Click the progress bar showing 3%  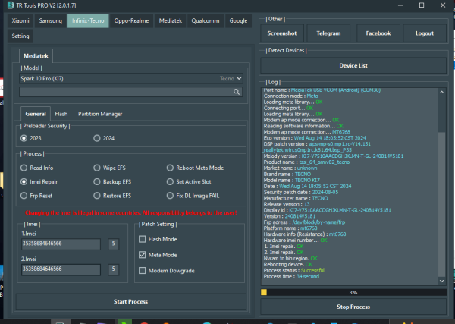(x=353, y=292)
